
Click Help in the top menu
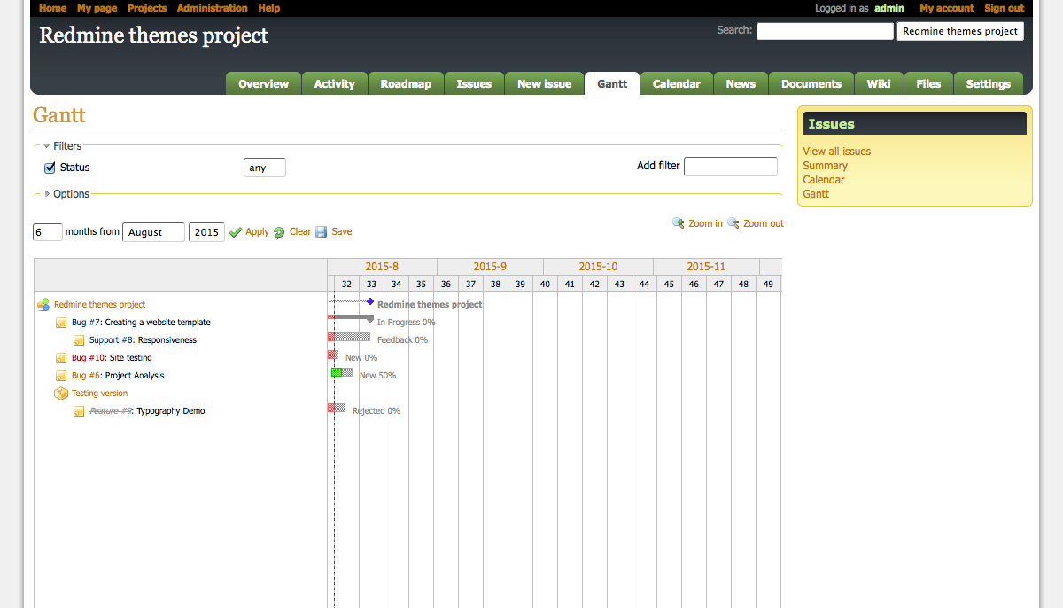(x=269, y=8)
